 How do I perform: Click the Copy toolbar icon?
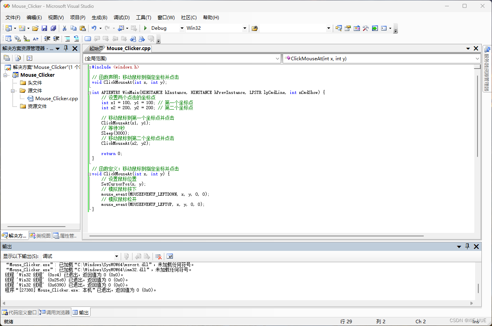tap(73, 28)
